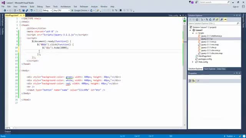Switch Properties panel to Categorized view

(190, 81)
